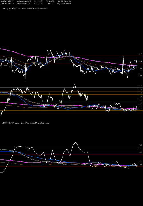Click the highest peak of the weekly price line

(74, 85)
